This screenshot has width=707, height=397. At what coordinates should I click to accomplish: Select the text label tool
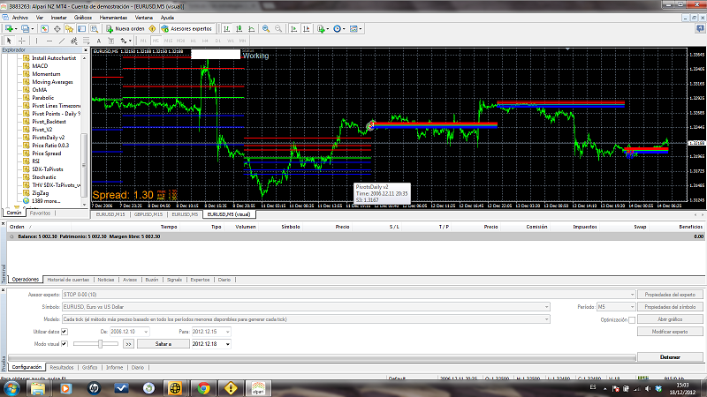[101, 41]
